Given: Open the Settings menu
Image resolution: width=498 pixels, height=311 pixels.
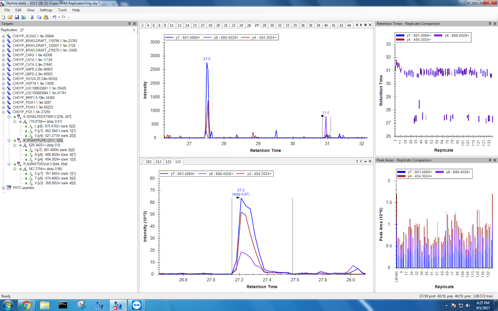Looking at the screenshot, I should (46, 10).
